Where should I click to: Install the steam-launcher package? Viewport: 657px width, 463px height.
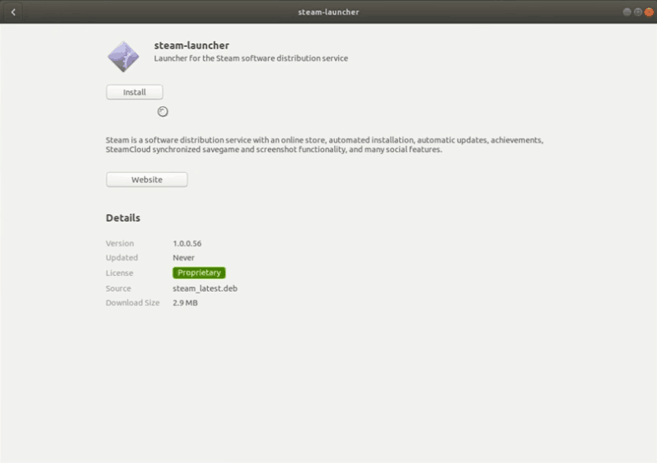coord(134,92)
